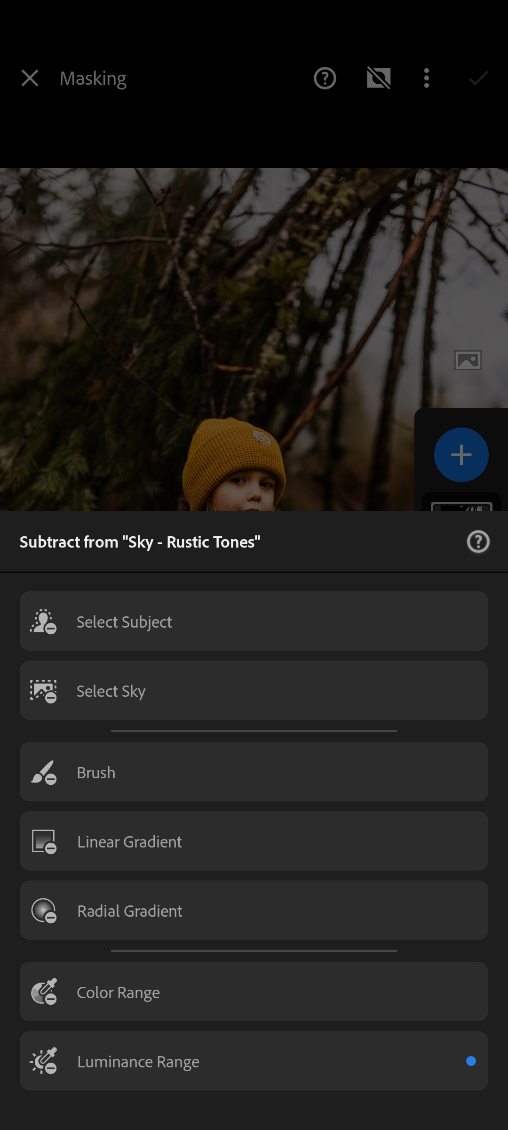Tap the Select Sky icon
Viewport: 508px width, 1130px height.
[x=43, y=691]
